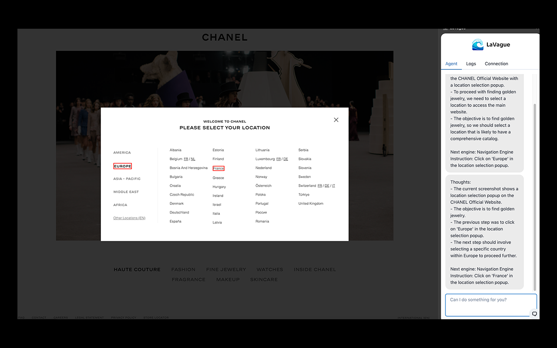Pick United Kingdom from the list

click(x=311, y=204)
